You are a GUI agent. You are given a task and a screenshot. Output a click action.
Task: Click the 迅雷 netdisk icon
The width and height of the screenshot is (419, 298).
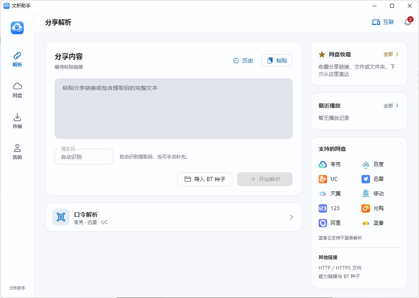[x=365, y=179]
